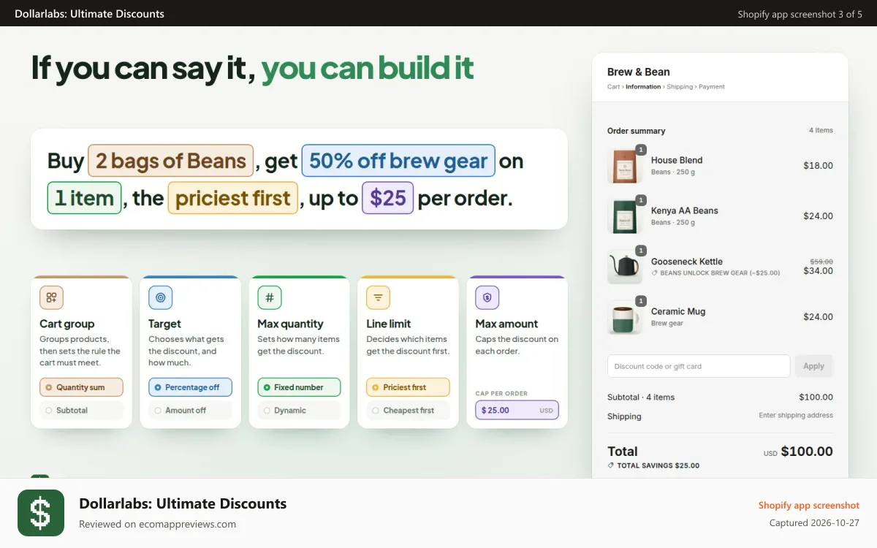Open the Information breadcrumb step
The height and width of the screenshot is (548, 877).
[x=643, y=87]
